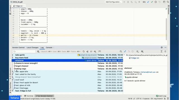Select the 'baking vegs' commit
Screen dimensions: 179x100
67,69
